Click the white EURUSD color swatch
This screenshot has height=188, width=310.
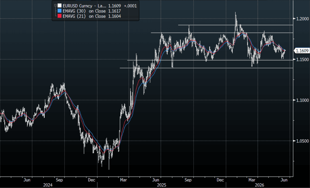coord(60,6)
